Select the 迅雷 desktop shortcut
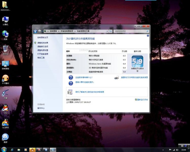Screen dimensions: 190x152 pyautogui.click(x=5, y=94)
